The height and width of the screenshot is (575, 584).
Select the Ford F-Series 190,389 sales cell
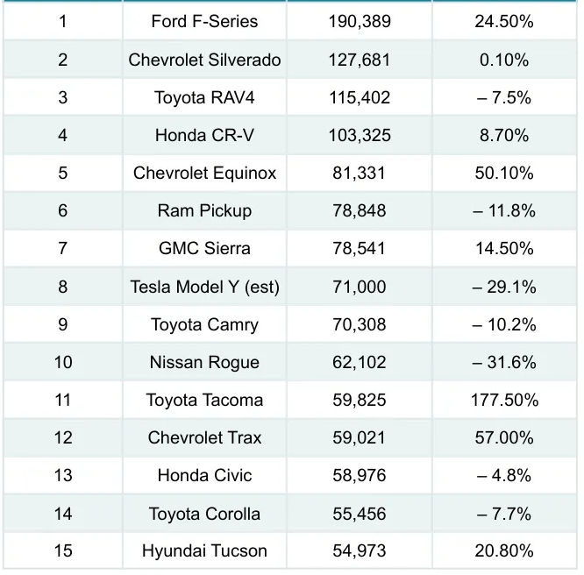click(x=359, y=22)
